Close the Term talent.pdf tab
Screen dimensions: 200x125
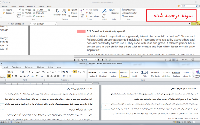55,24
